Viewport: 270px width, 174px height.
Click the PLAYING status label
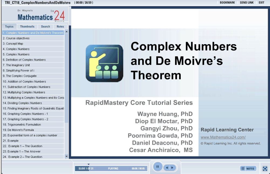[x=113, y=169]
